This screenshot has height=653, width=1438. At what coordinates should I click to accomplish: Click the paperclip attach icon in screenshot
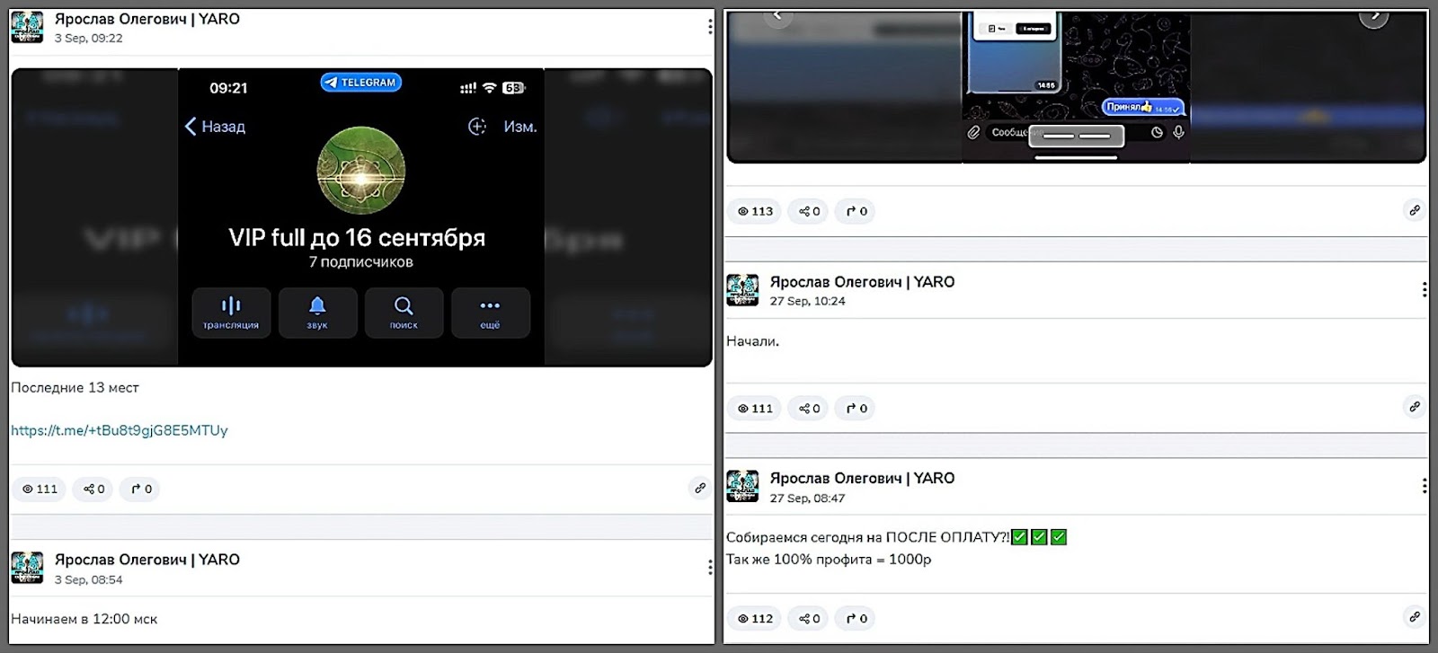[x=973, y=132]
